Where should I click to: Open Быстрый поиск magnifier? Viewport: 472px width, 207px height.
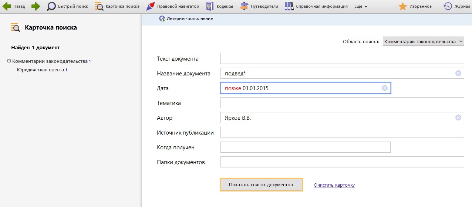[68, 6]
